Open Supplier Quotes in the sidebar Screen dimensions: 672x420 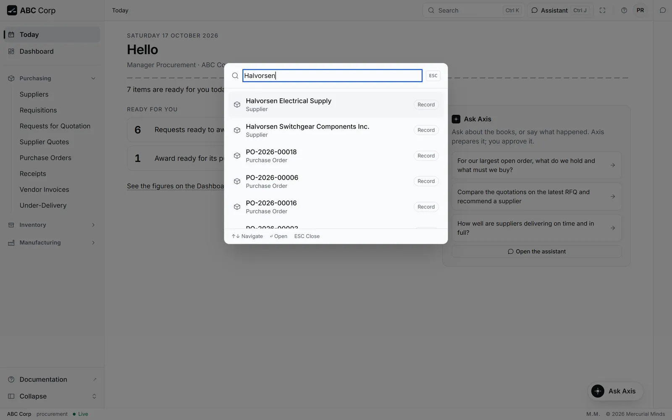tap(44, 142)
